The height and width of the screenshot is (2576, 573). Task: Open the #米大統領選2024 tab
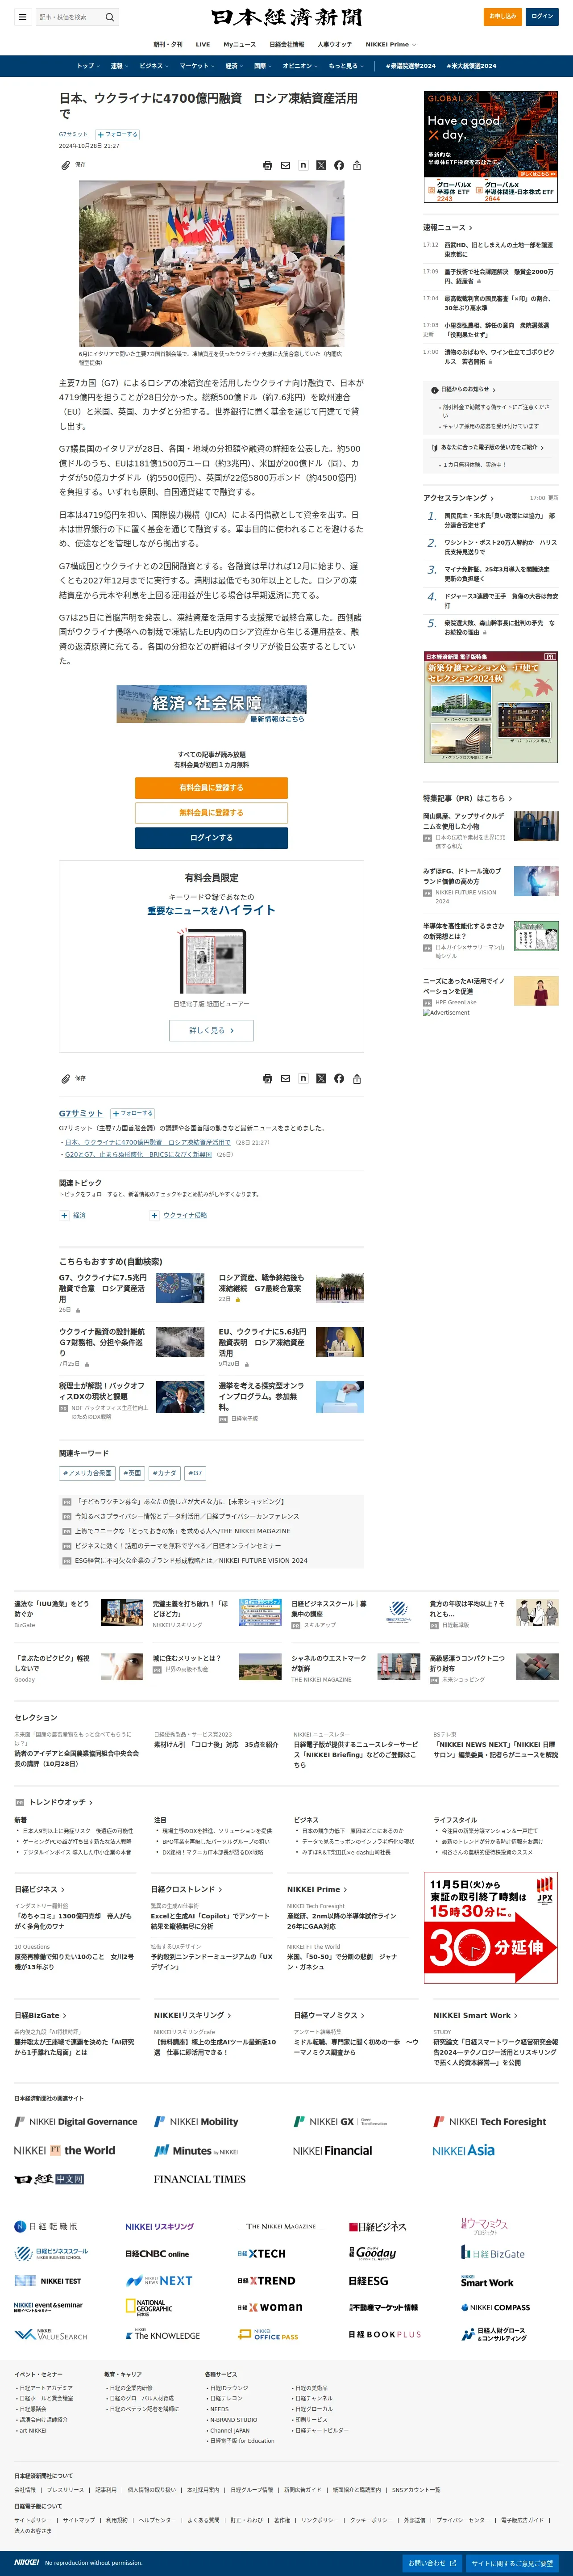coord(471,66)
